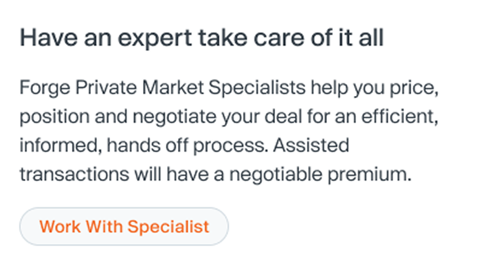This screenshot has height=265, width=482.
Task: Click the word 'efficient' in the description
Action: click(395, 116)
